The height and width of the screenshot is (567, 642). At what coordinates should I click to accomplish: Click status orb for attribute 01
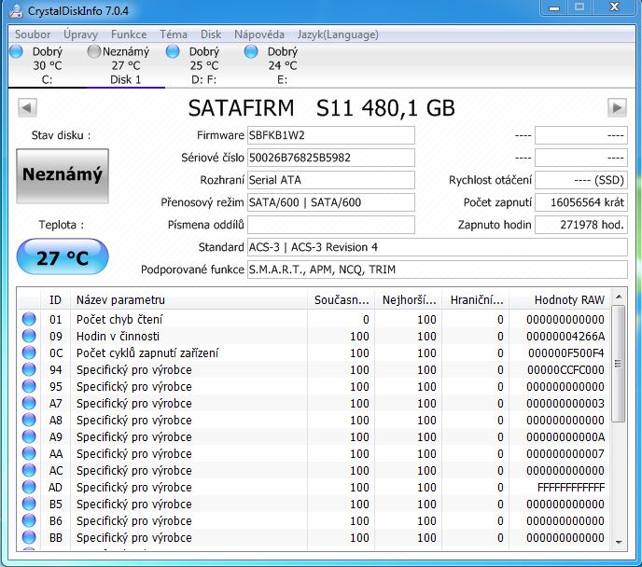pyautogui.click(x=29, y=319)
